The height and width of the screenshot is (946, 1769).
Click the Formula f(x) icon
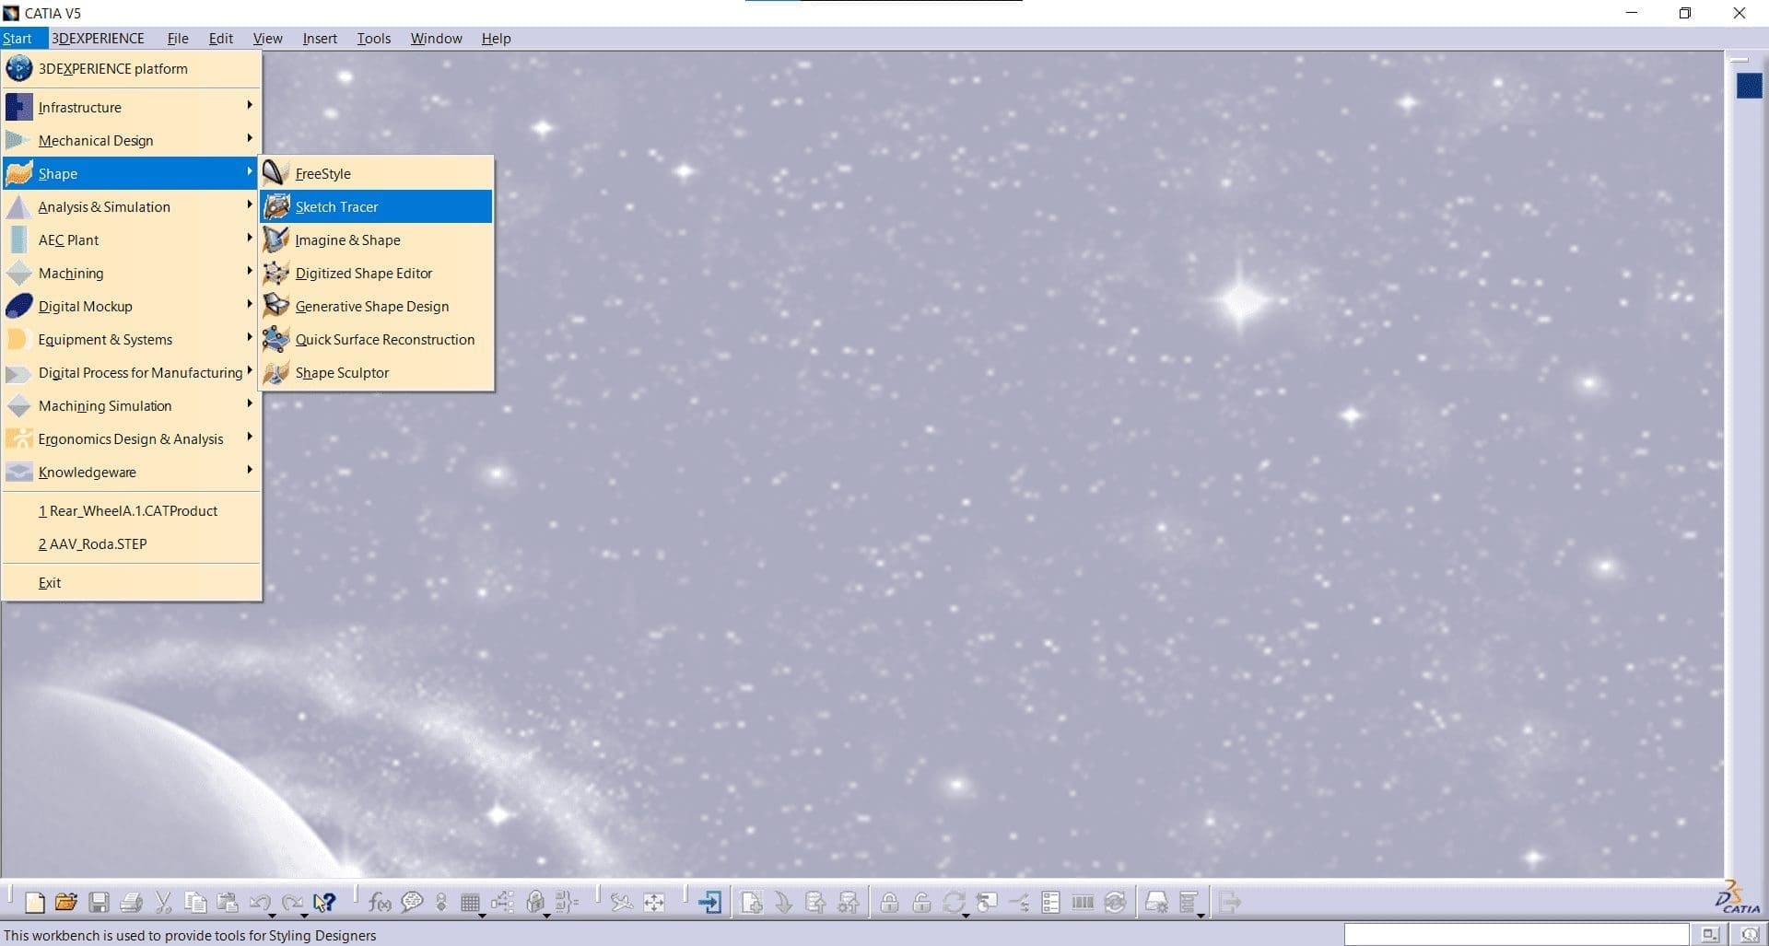coord(380,903)
